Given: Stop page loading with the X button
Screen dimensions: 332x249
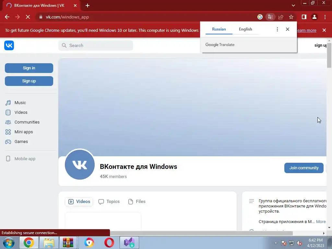Looking at the screenshot, I should click(x=28, y=17).
